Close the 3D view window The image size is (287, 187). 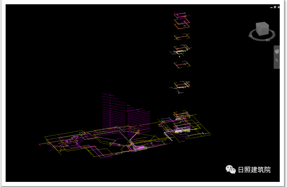[x=278, y=7]
